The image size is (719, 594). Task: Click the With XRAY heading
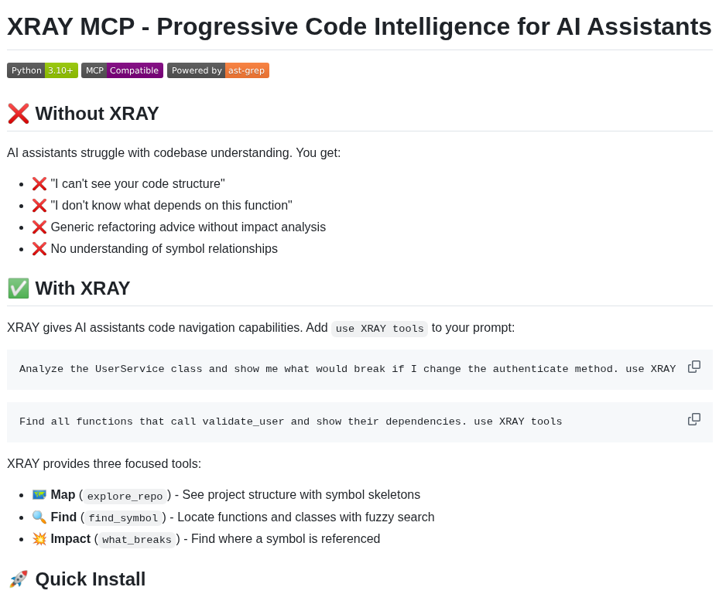[83, 288]
